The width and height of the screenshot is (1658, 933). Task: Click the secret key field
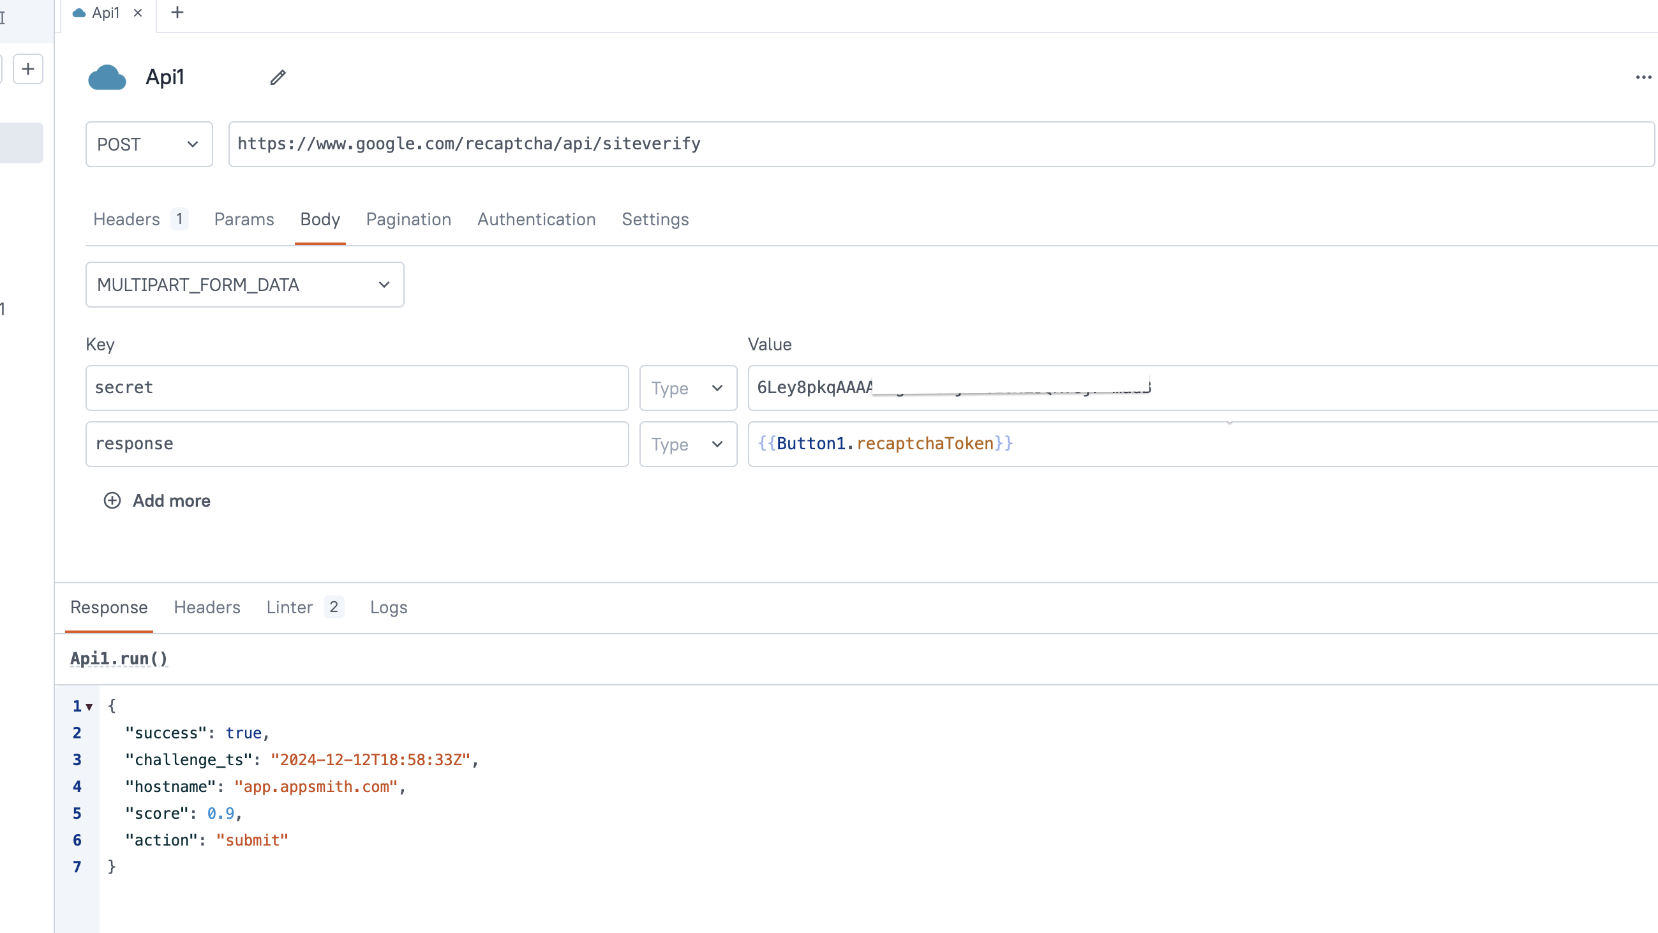click(357, 388)
